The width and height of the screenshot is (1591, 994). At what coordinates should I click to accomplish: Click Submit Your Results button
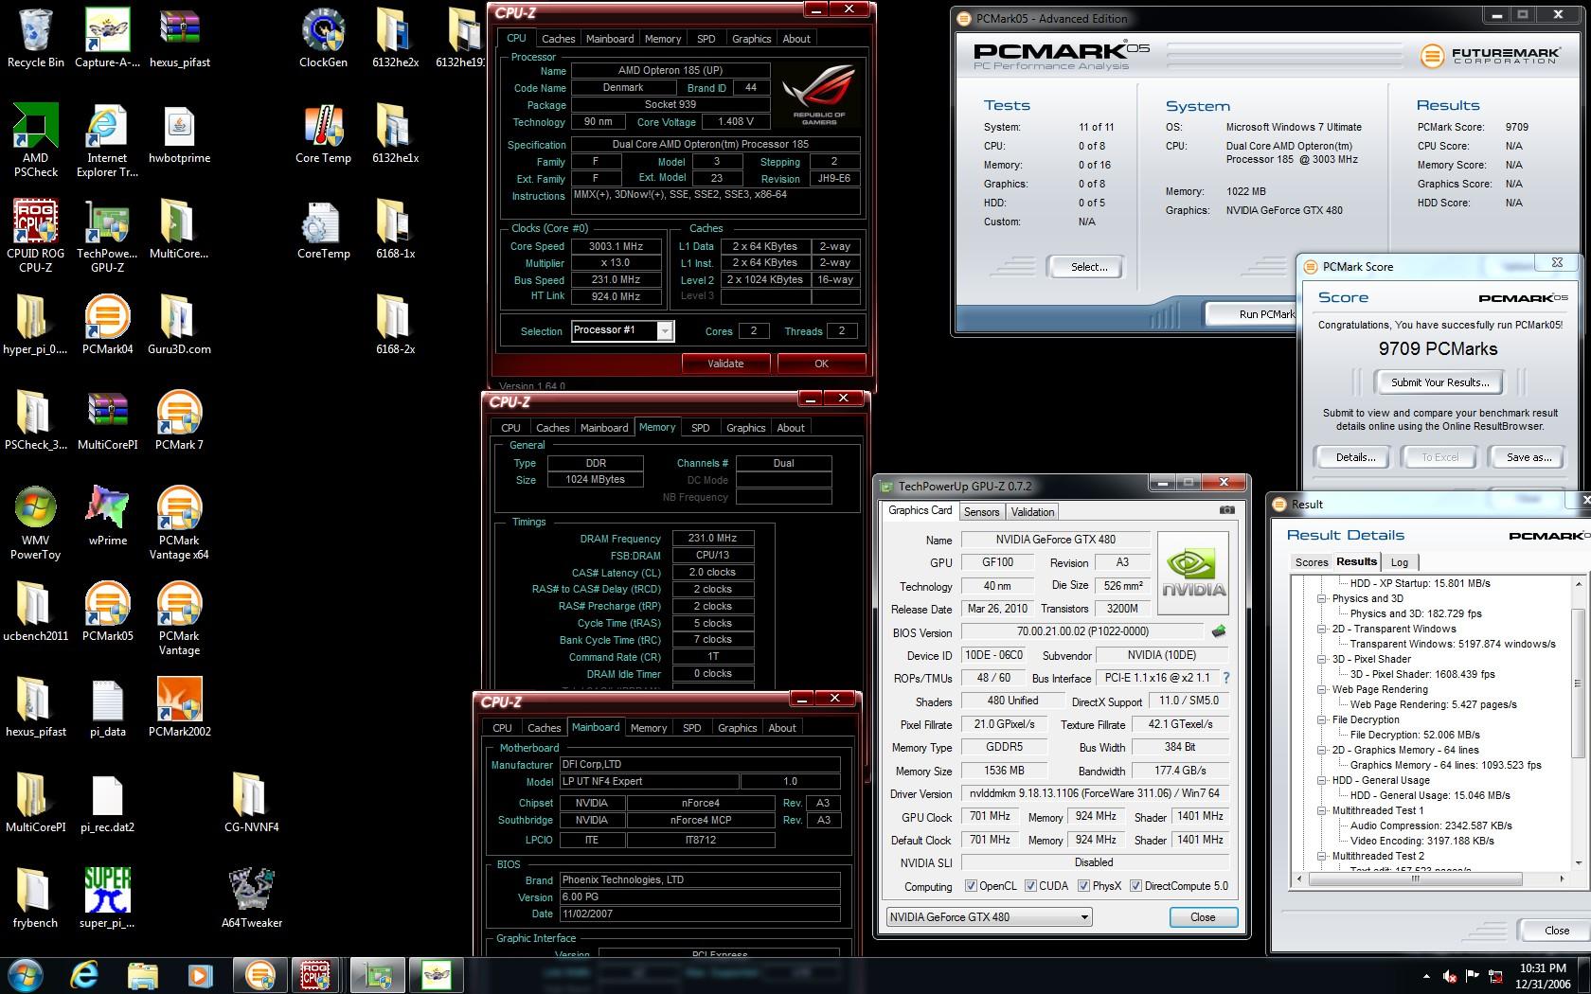pos(1439,382)
